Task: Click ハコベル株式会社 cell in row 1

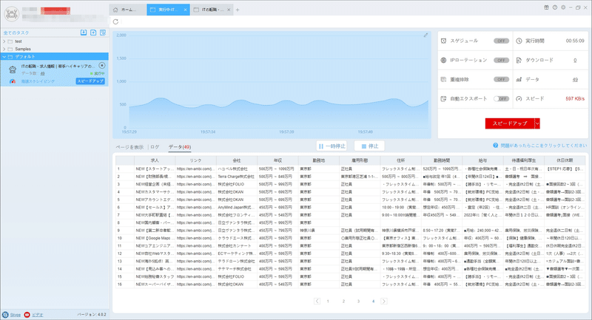Action: coord(237,168)
